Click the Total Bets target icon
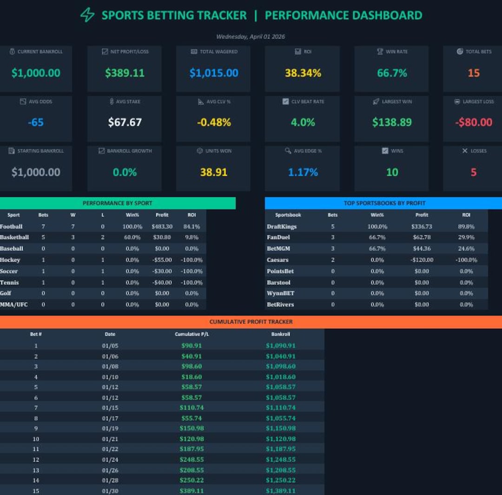Screen dimensions: 502x495 460,51
